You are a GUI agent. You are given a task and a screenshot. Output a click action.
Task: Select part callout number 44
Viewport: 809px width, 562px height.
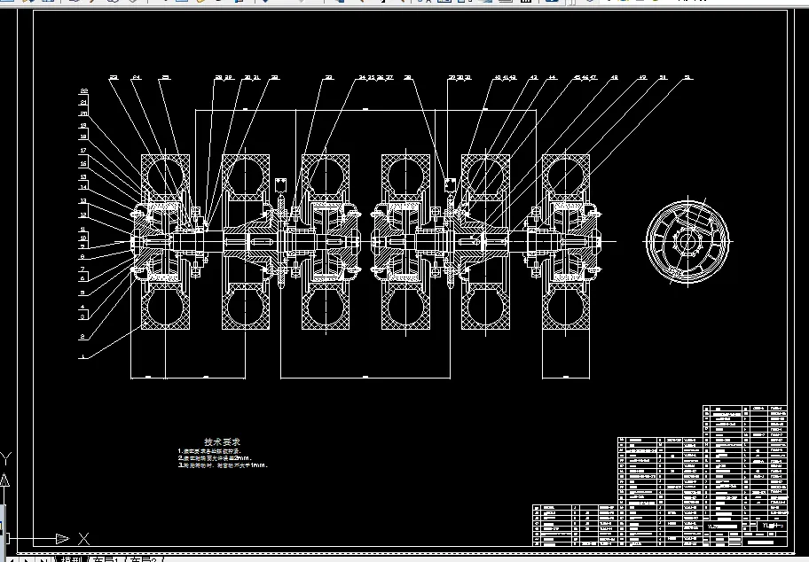click(x=552, y=77)
